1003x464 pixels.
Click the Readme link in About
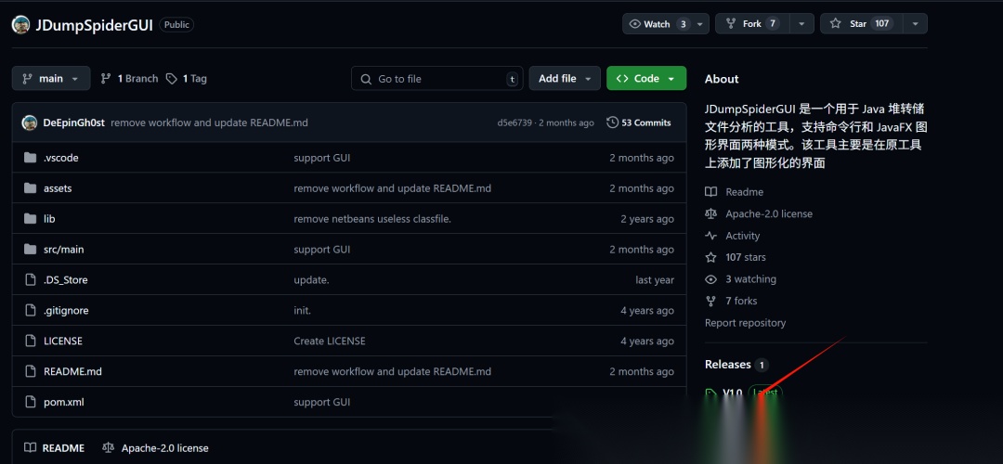pos(744,192)
